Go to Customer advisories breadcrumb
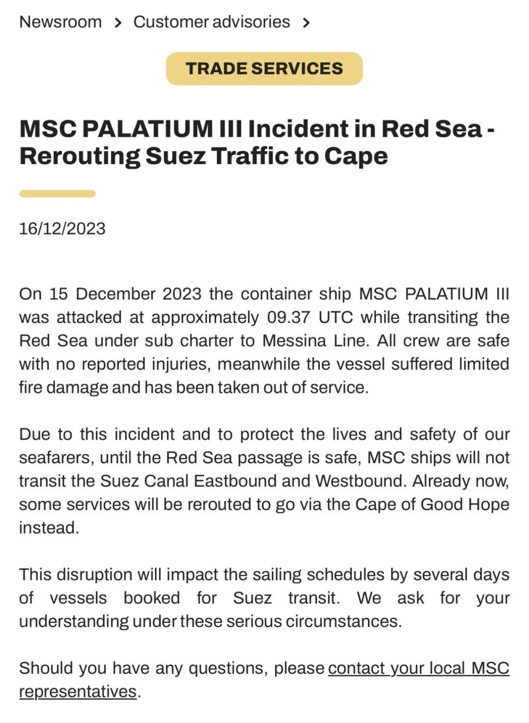The image size is (529, 723). point(212,22)
